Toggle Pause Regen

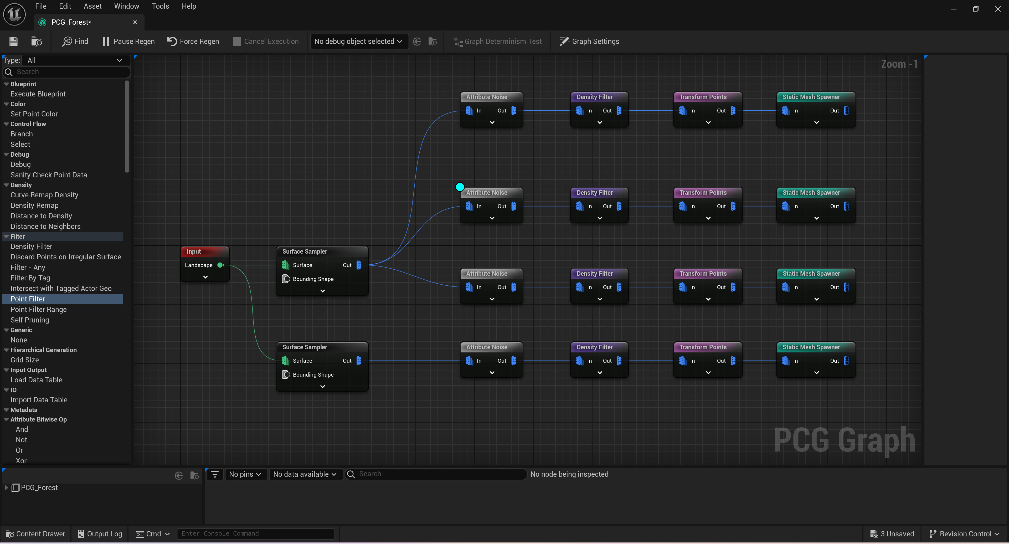(x=128, y=42)
